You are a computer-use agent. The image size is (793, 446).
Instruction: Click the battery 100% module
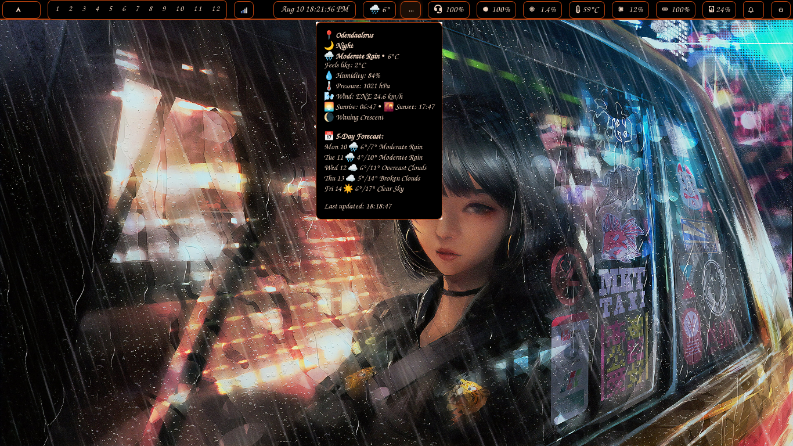(676, 10)
